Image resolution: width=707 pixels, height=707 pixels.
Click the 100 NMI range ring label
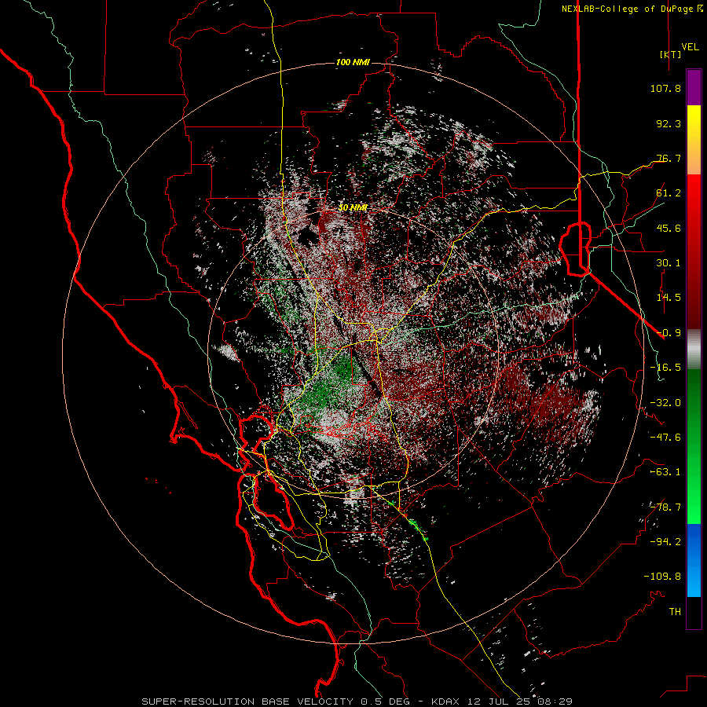click(x=353, y=62)
